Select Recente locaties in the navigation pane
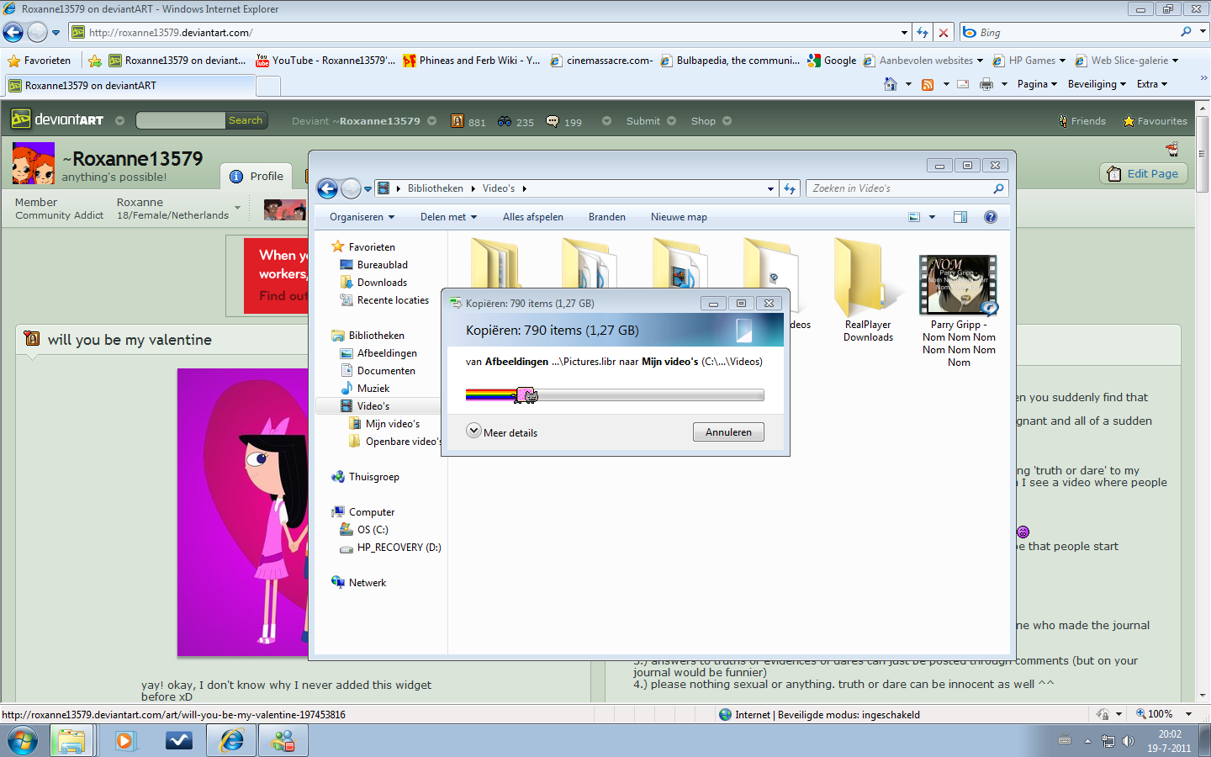 (384, 300)
